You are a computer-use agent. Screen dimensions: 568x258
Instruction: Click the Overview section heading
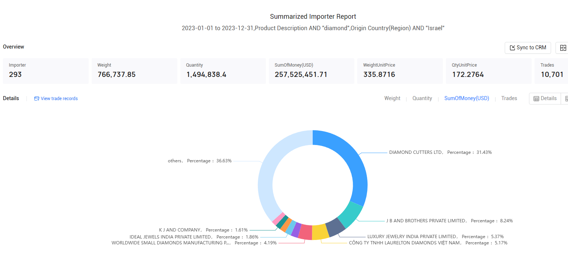point(14,47)
